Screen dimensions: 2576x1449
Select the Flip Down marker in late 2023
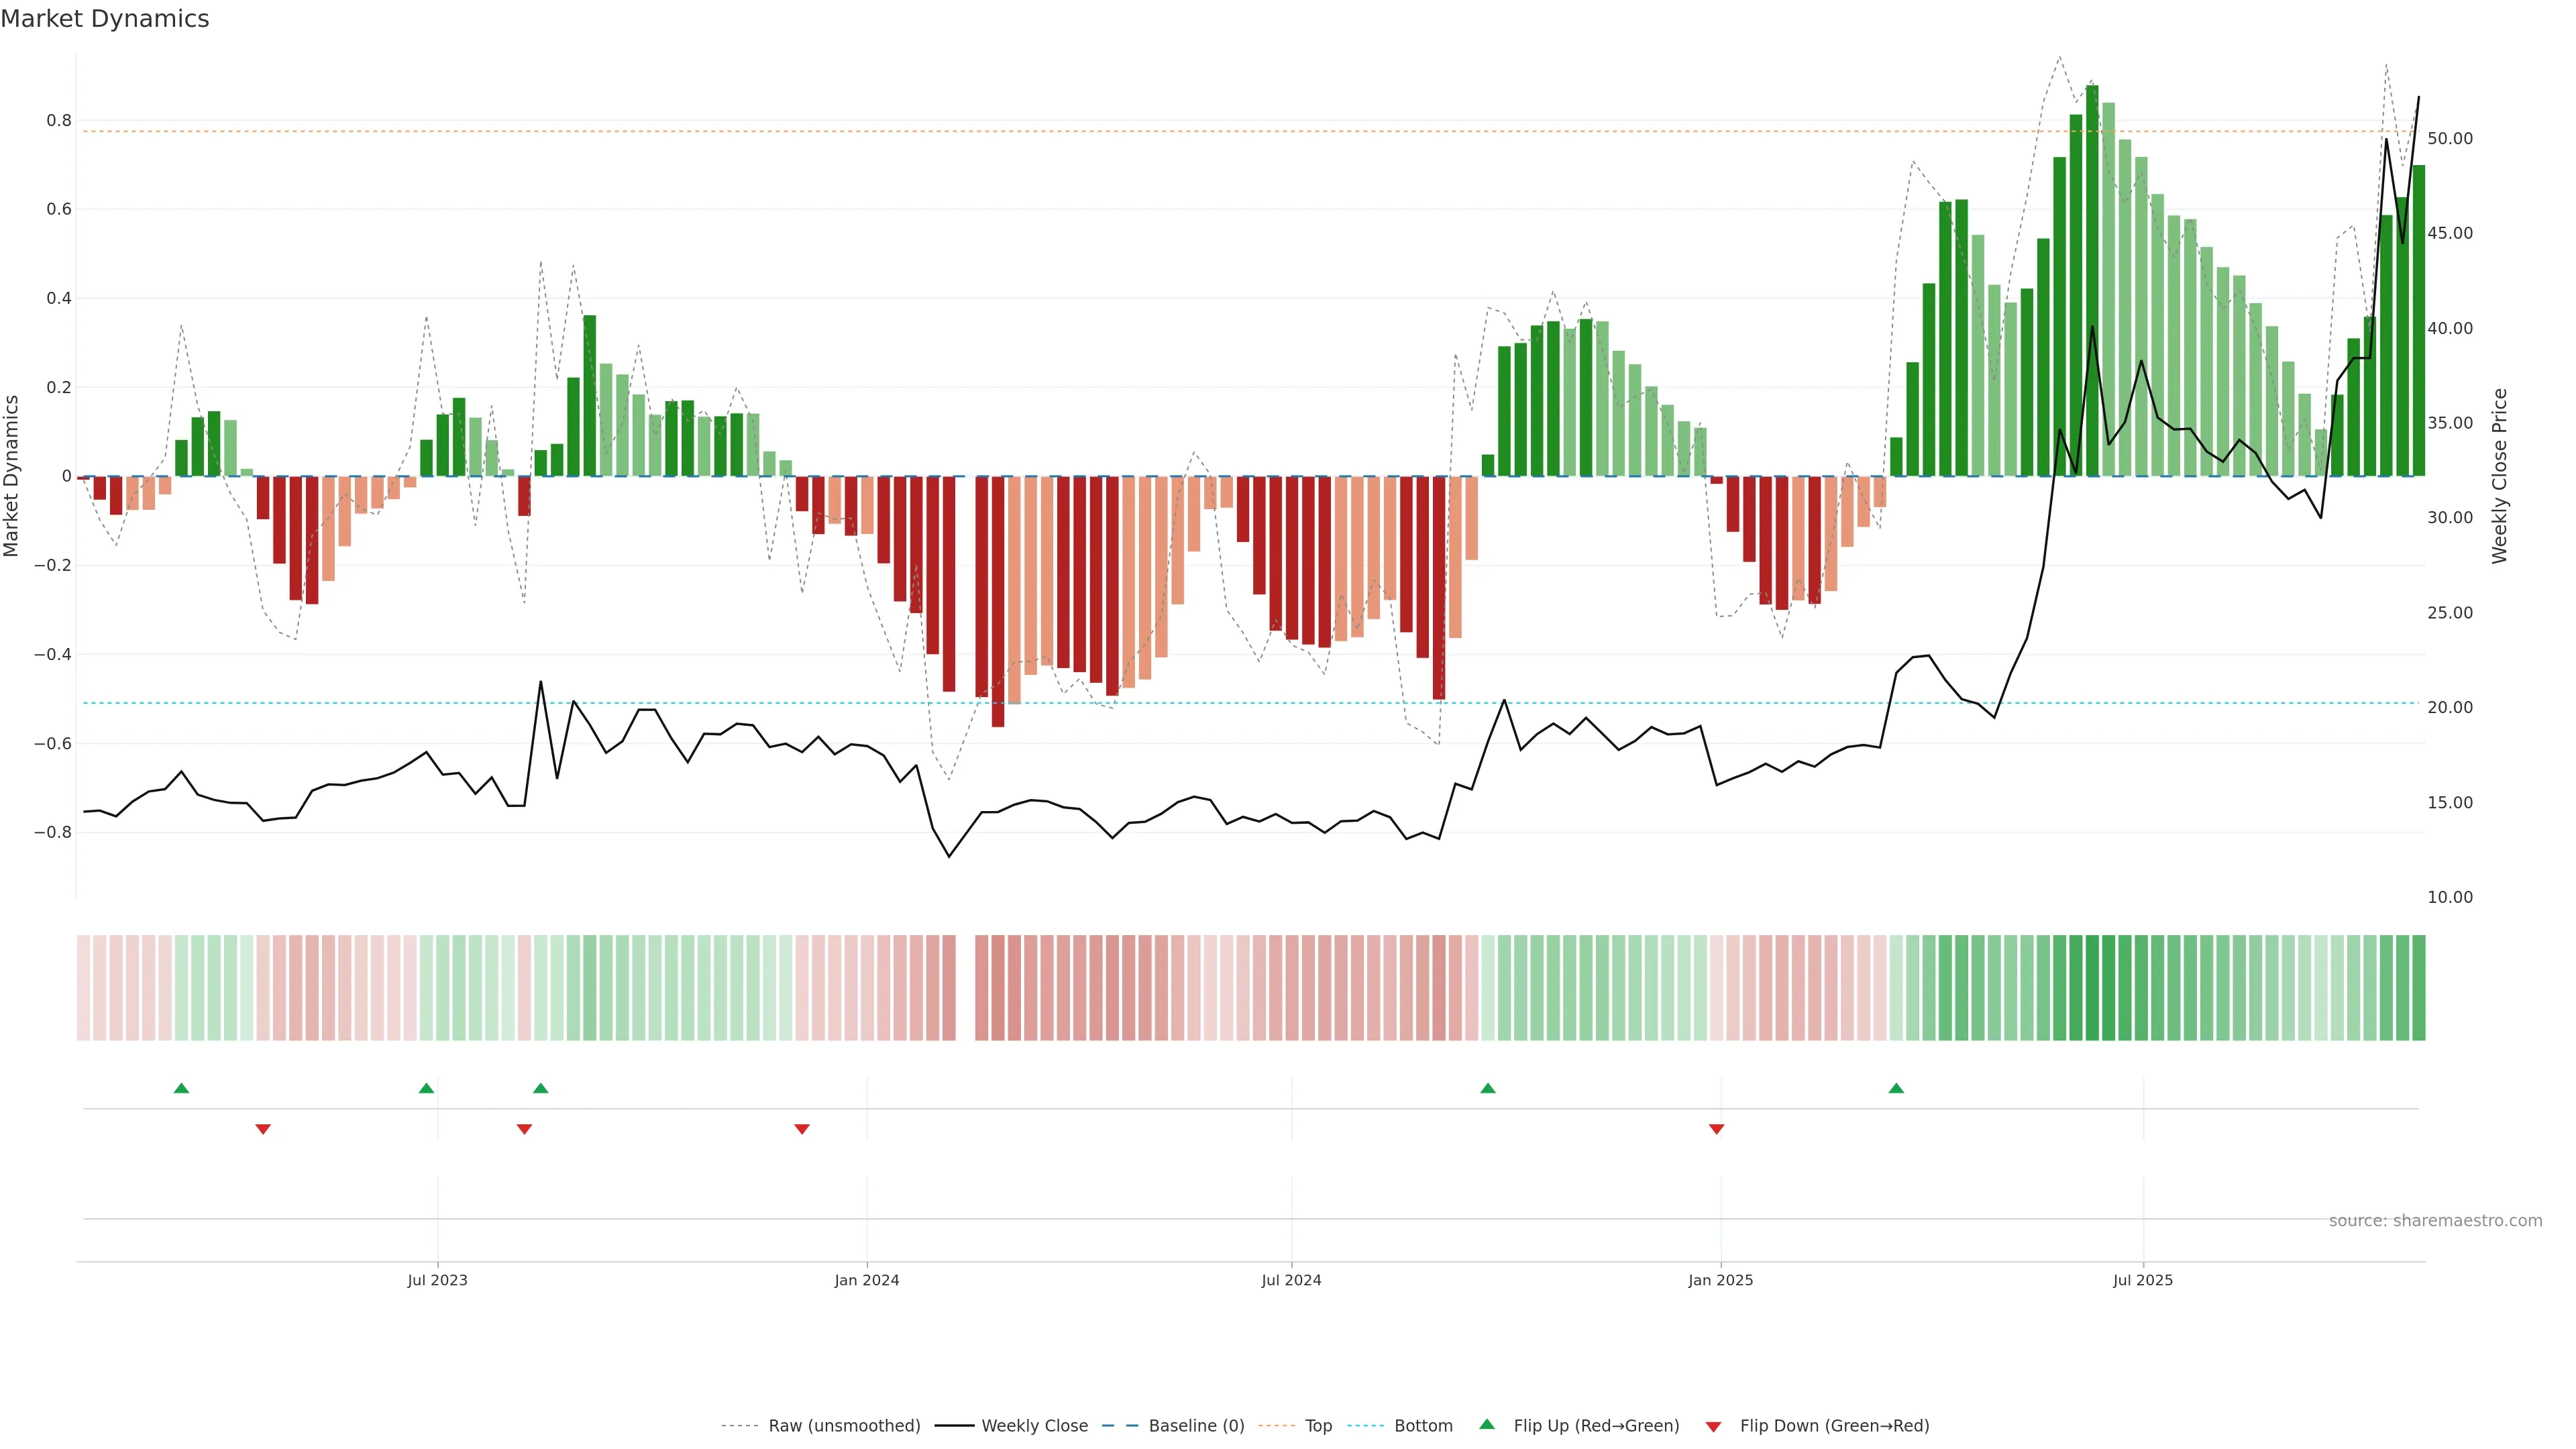click(x=801, y=1129)
